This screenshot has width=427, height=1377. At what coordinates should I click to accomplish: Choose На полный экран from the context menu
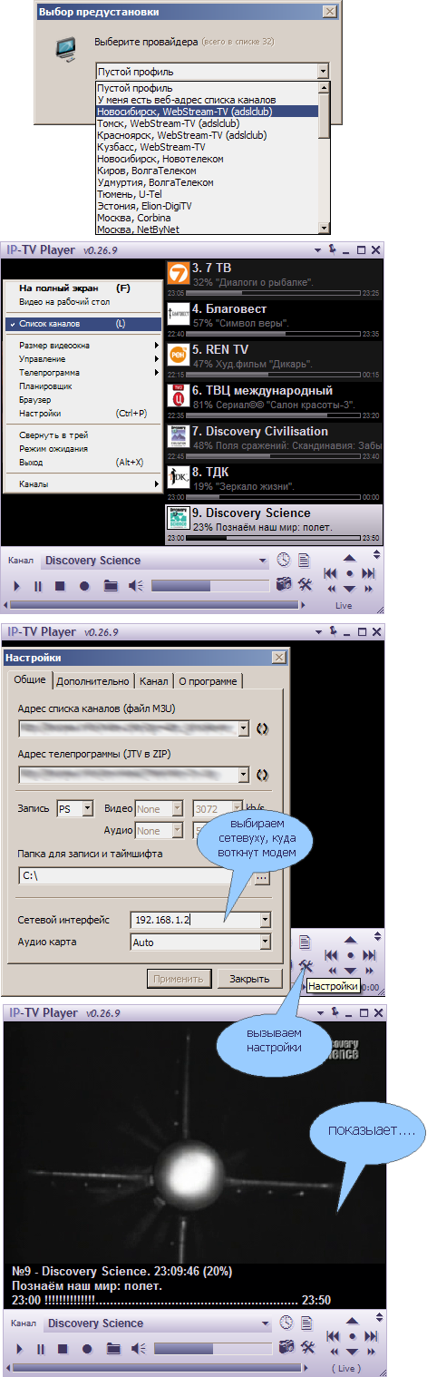coord(82,288)
